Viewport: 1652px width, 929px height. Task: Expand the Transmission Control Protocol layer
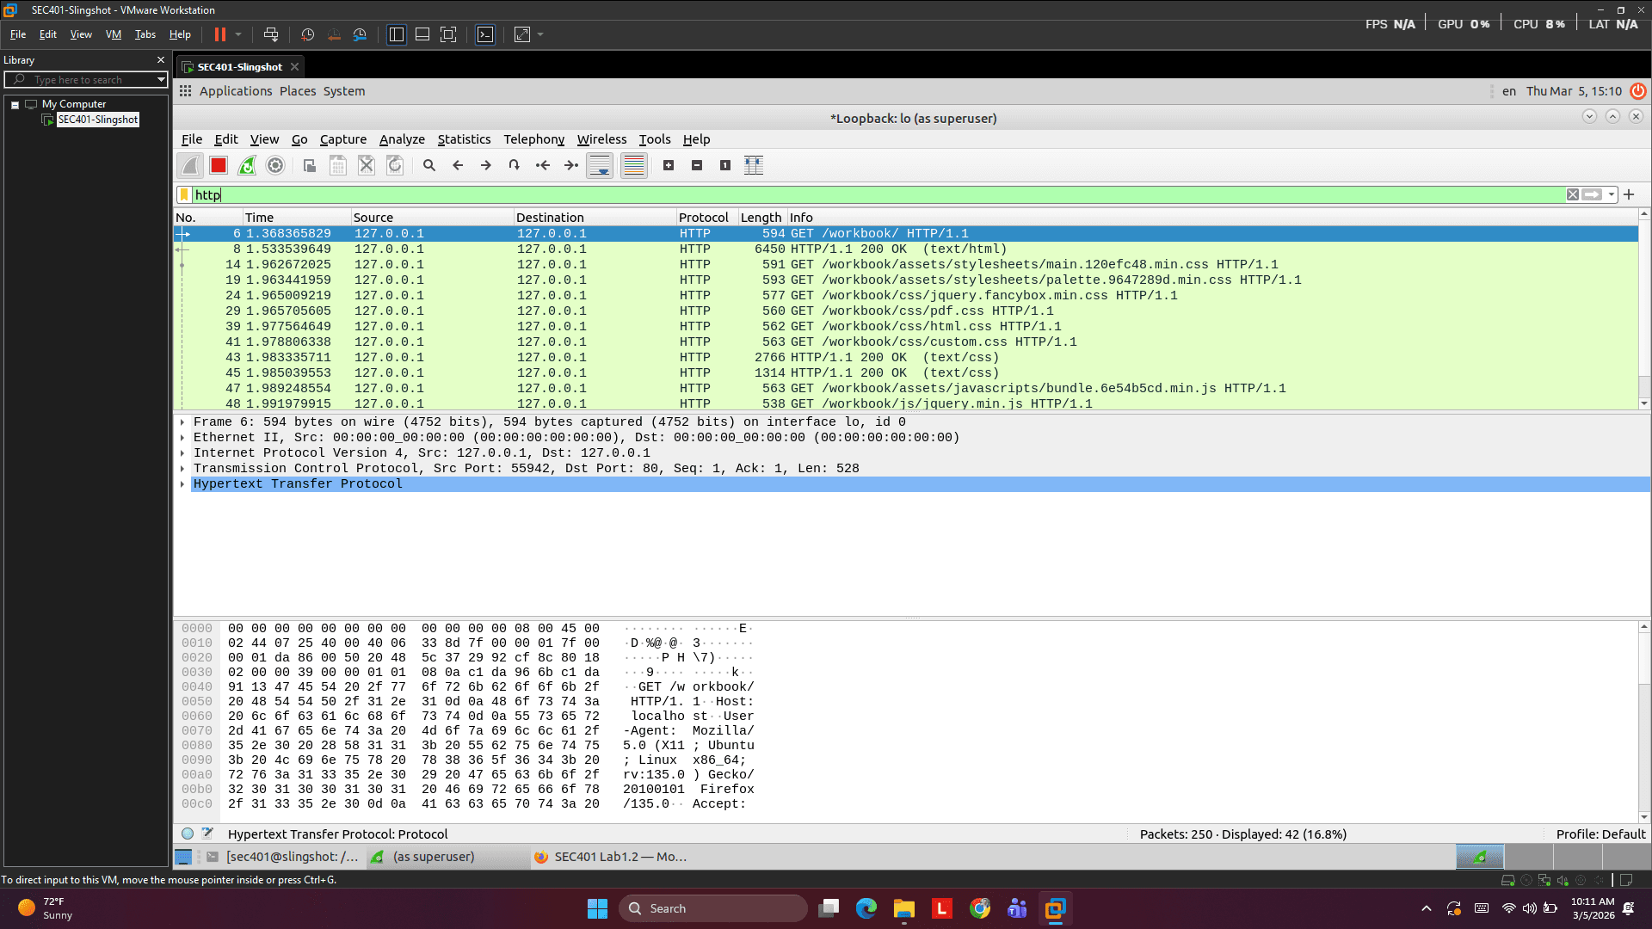[x=182, y=468]
